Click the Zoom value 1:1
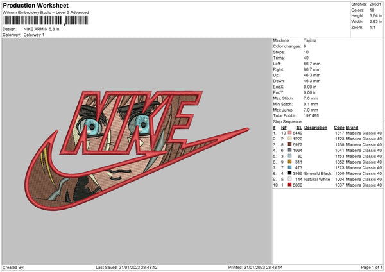This screenshot has height=272, width=385. pos(372,27)
